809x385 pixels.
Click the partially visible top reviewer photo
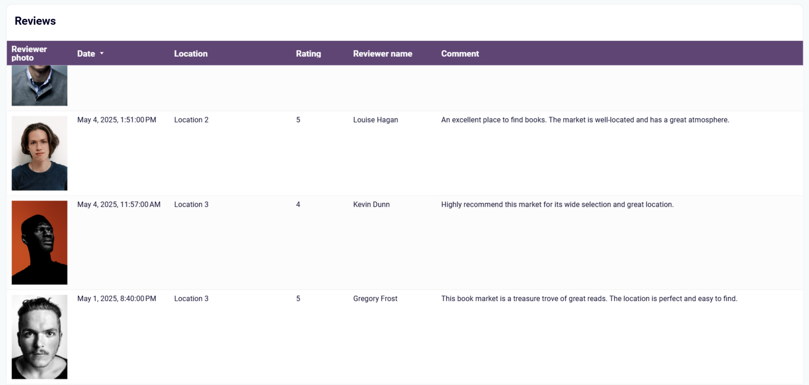(40, 86)
